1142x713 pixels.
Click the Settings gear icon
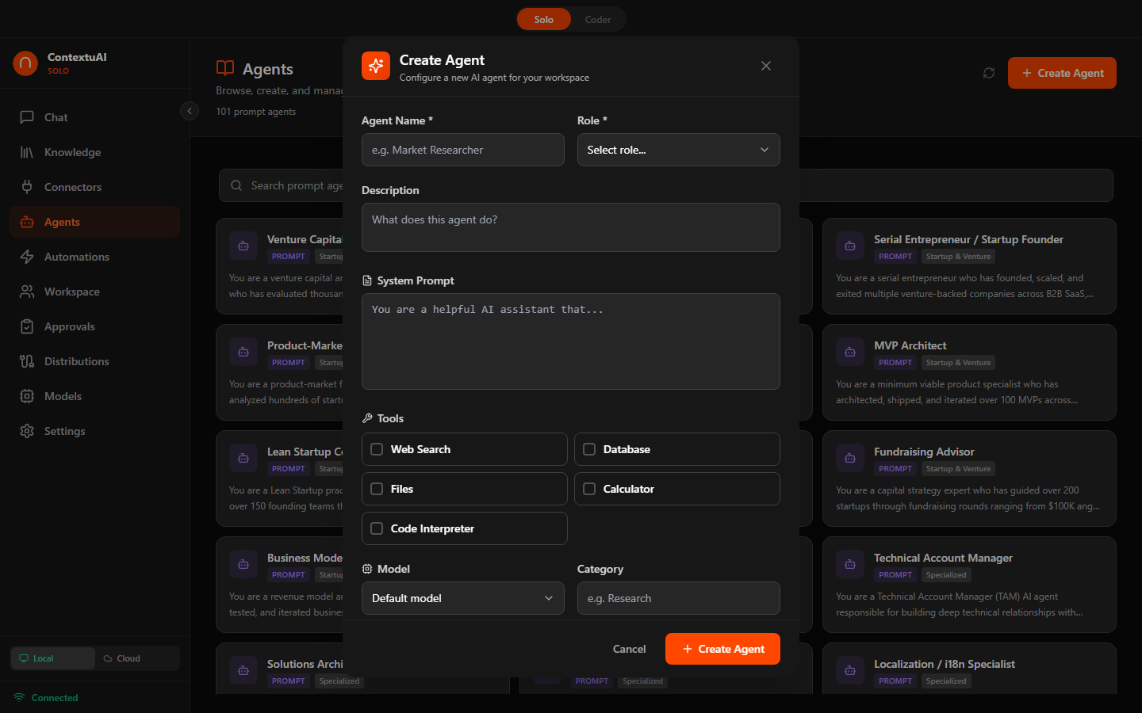click(27, 431)
